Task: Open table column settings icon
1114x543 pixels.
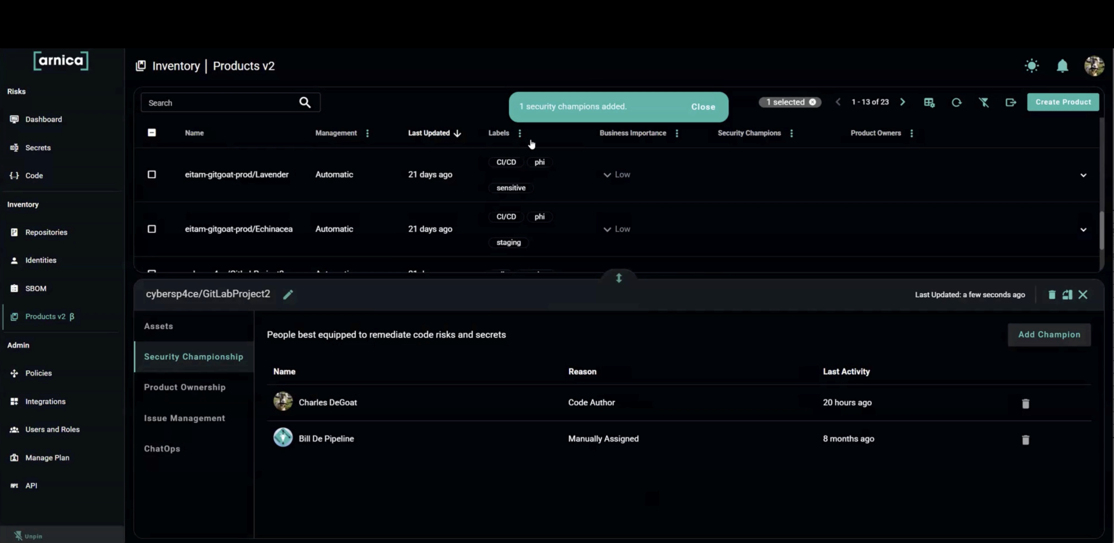Action: point(929,102)
